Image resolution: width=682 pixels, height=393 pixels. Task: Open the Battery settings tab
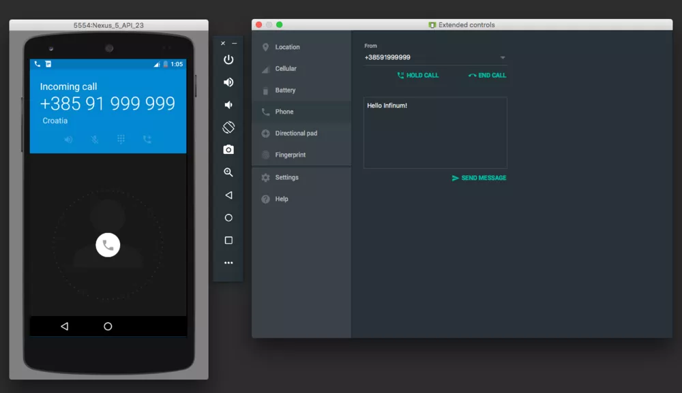point(285,91)
